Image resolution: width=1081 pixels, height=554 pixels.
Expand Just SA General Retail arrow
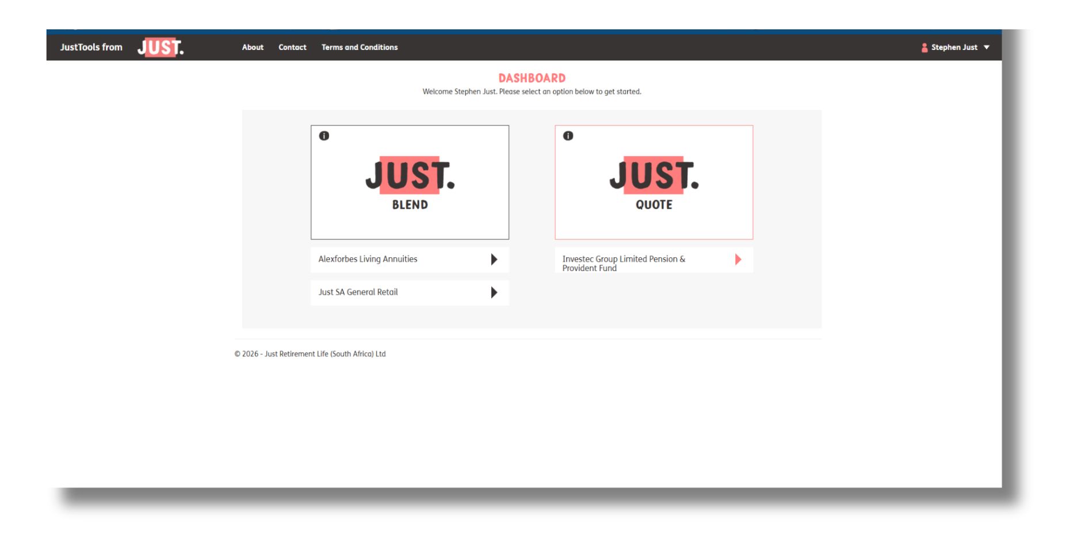[494, 292]
